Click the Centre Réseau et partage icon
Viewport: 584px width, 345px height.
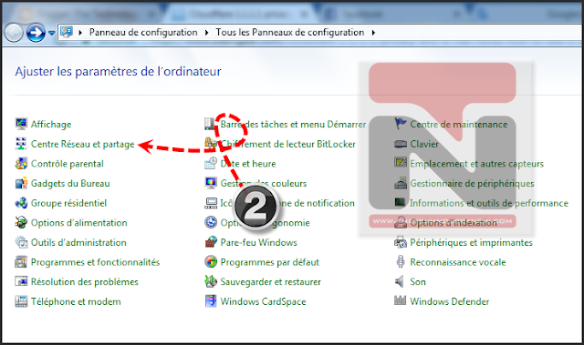click(x=21, y=143)
